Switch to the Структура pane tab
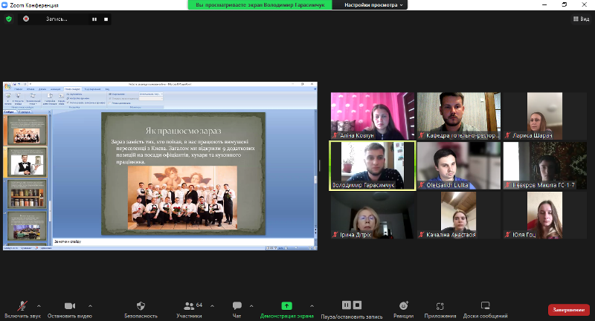Image resolution: width=595 pixels, height=321 pixels. pyautogui.click(x=25, y=111)
